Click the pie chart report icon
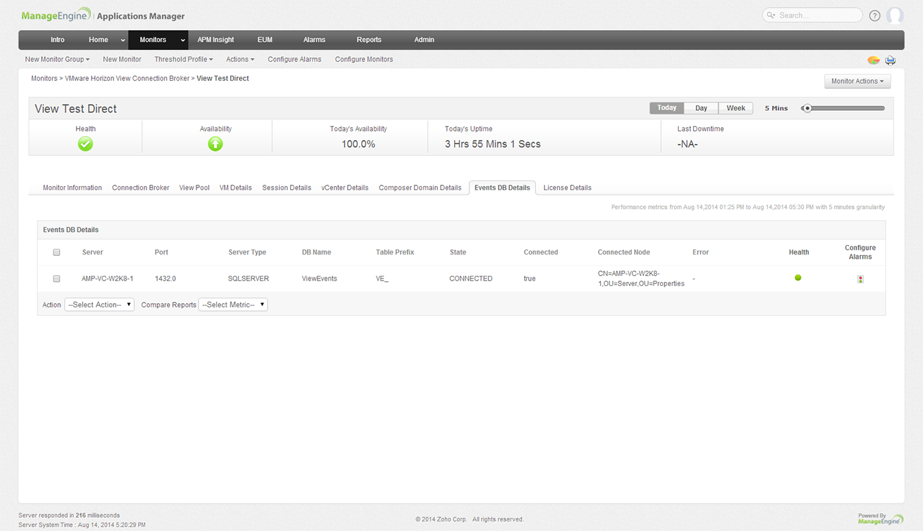 874,60
